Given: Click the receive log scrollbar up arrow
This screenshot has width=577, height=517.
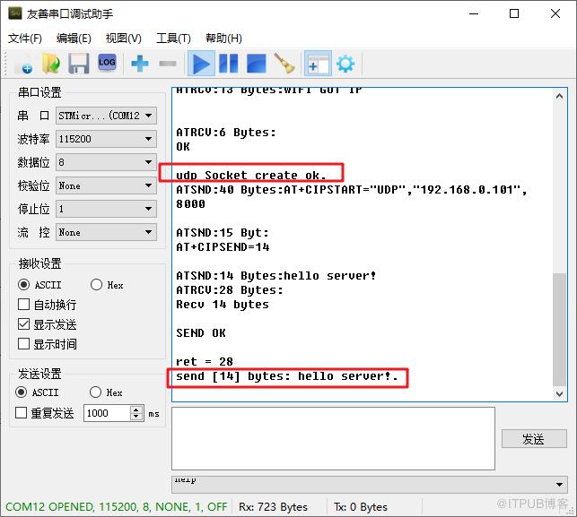Looking at the screenshot, I should [x=559, y=96].
